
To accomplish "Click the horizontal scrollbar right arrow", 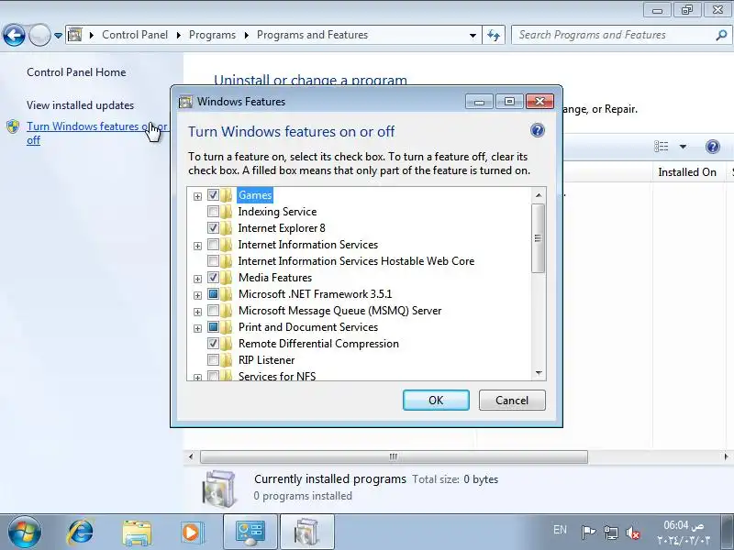I will (x=726, y=456).
